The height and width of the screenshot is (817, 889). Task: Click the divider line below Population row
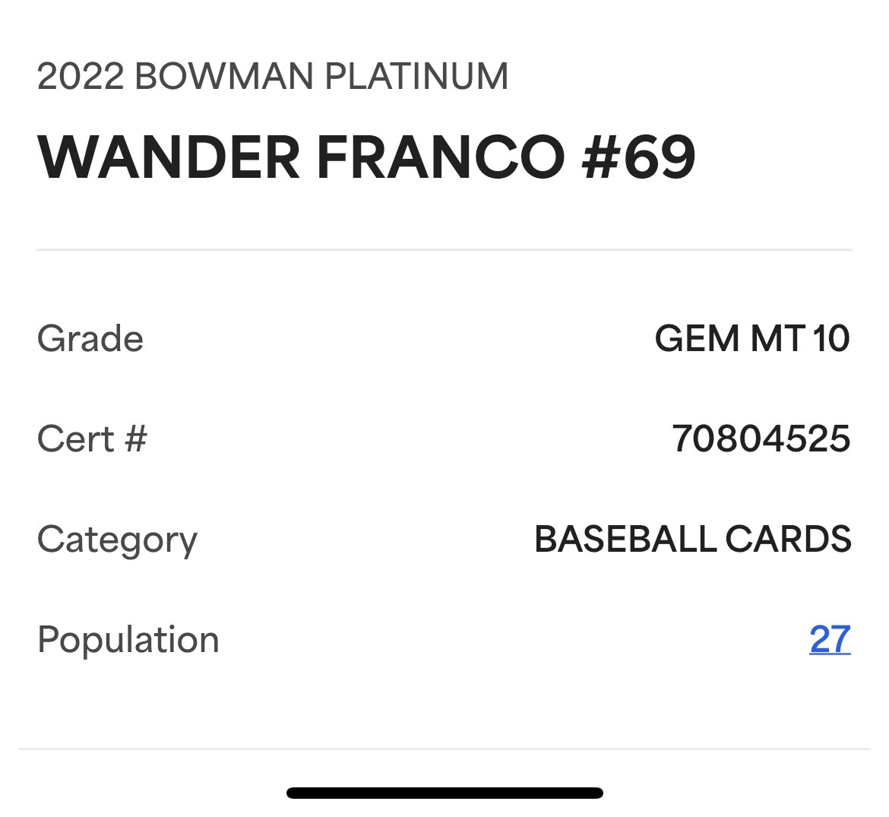tap(444, 749)
